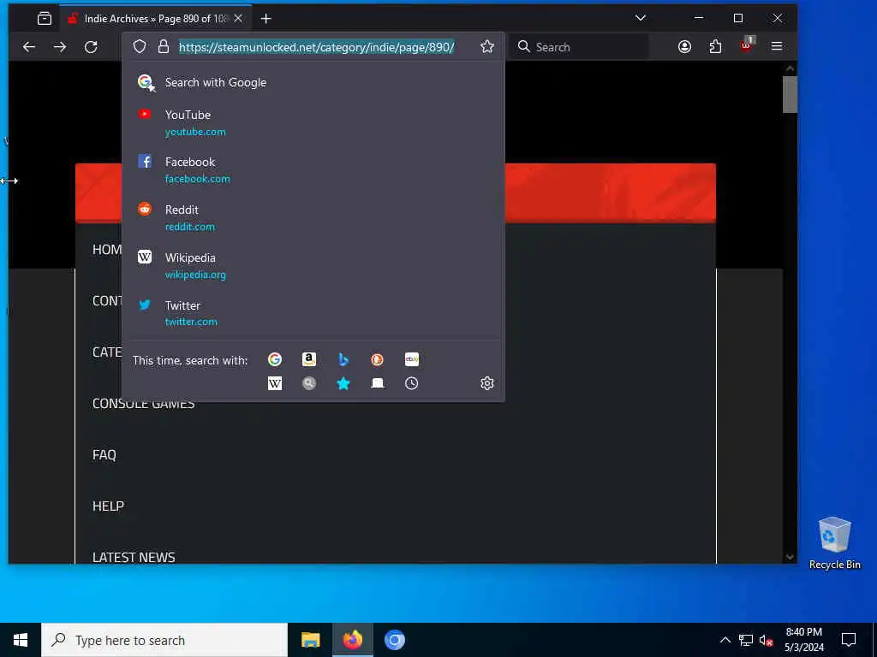The height and width of the screenshot is (657, 877).
Task: Search this time with Wikipedia icon
Action: tap(275, 383)
